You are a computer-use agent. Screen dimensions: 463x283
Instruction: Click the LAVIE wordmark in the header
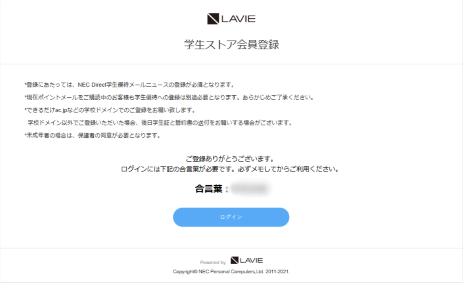tap(238, 19)
